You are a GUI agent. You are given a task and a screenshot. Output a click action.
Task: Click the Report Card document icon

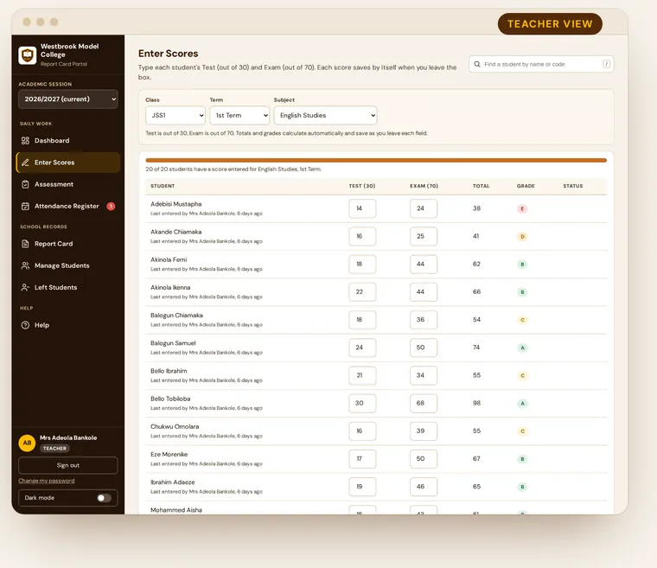pyautogui.click(x=25, y=244)
